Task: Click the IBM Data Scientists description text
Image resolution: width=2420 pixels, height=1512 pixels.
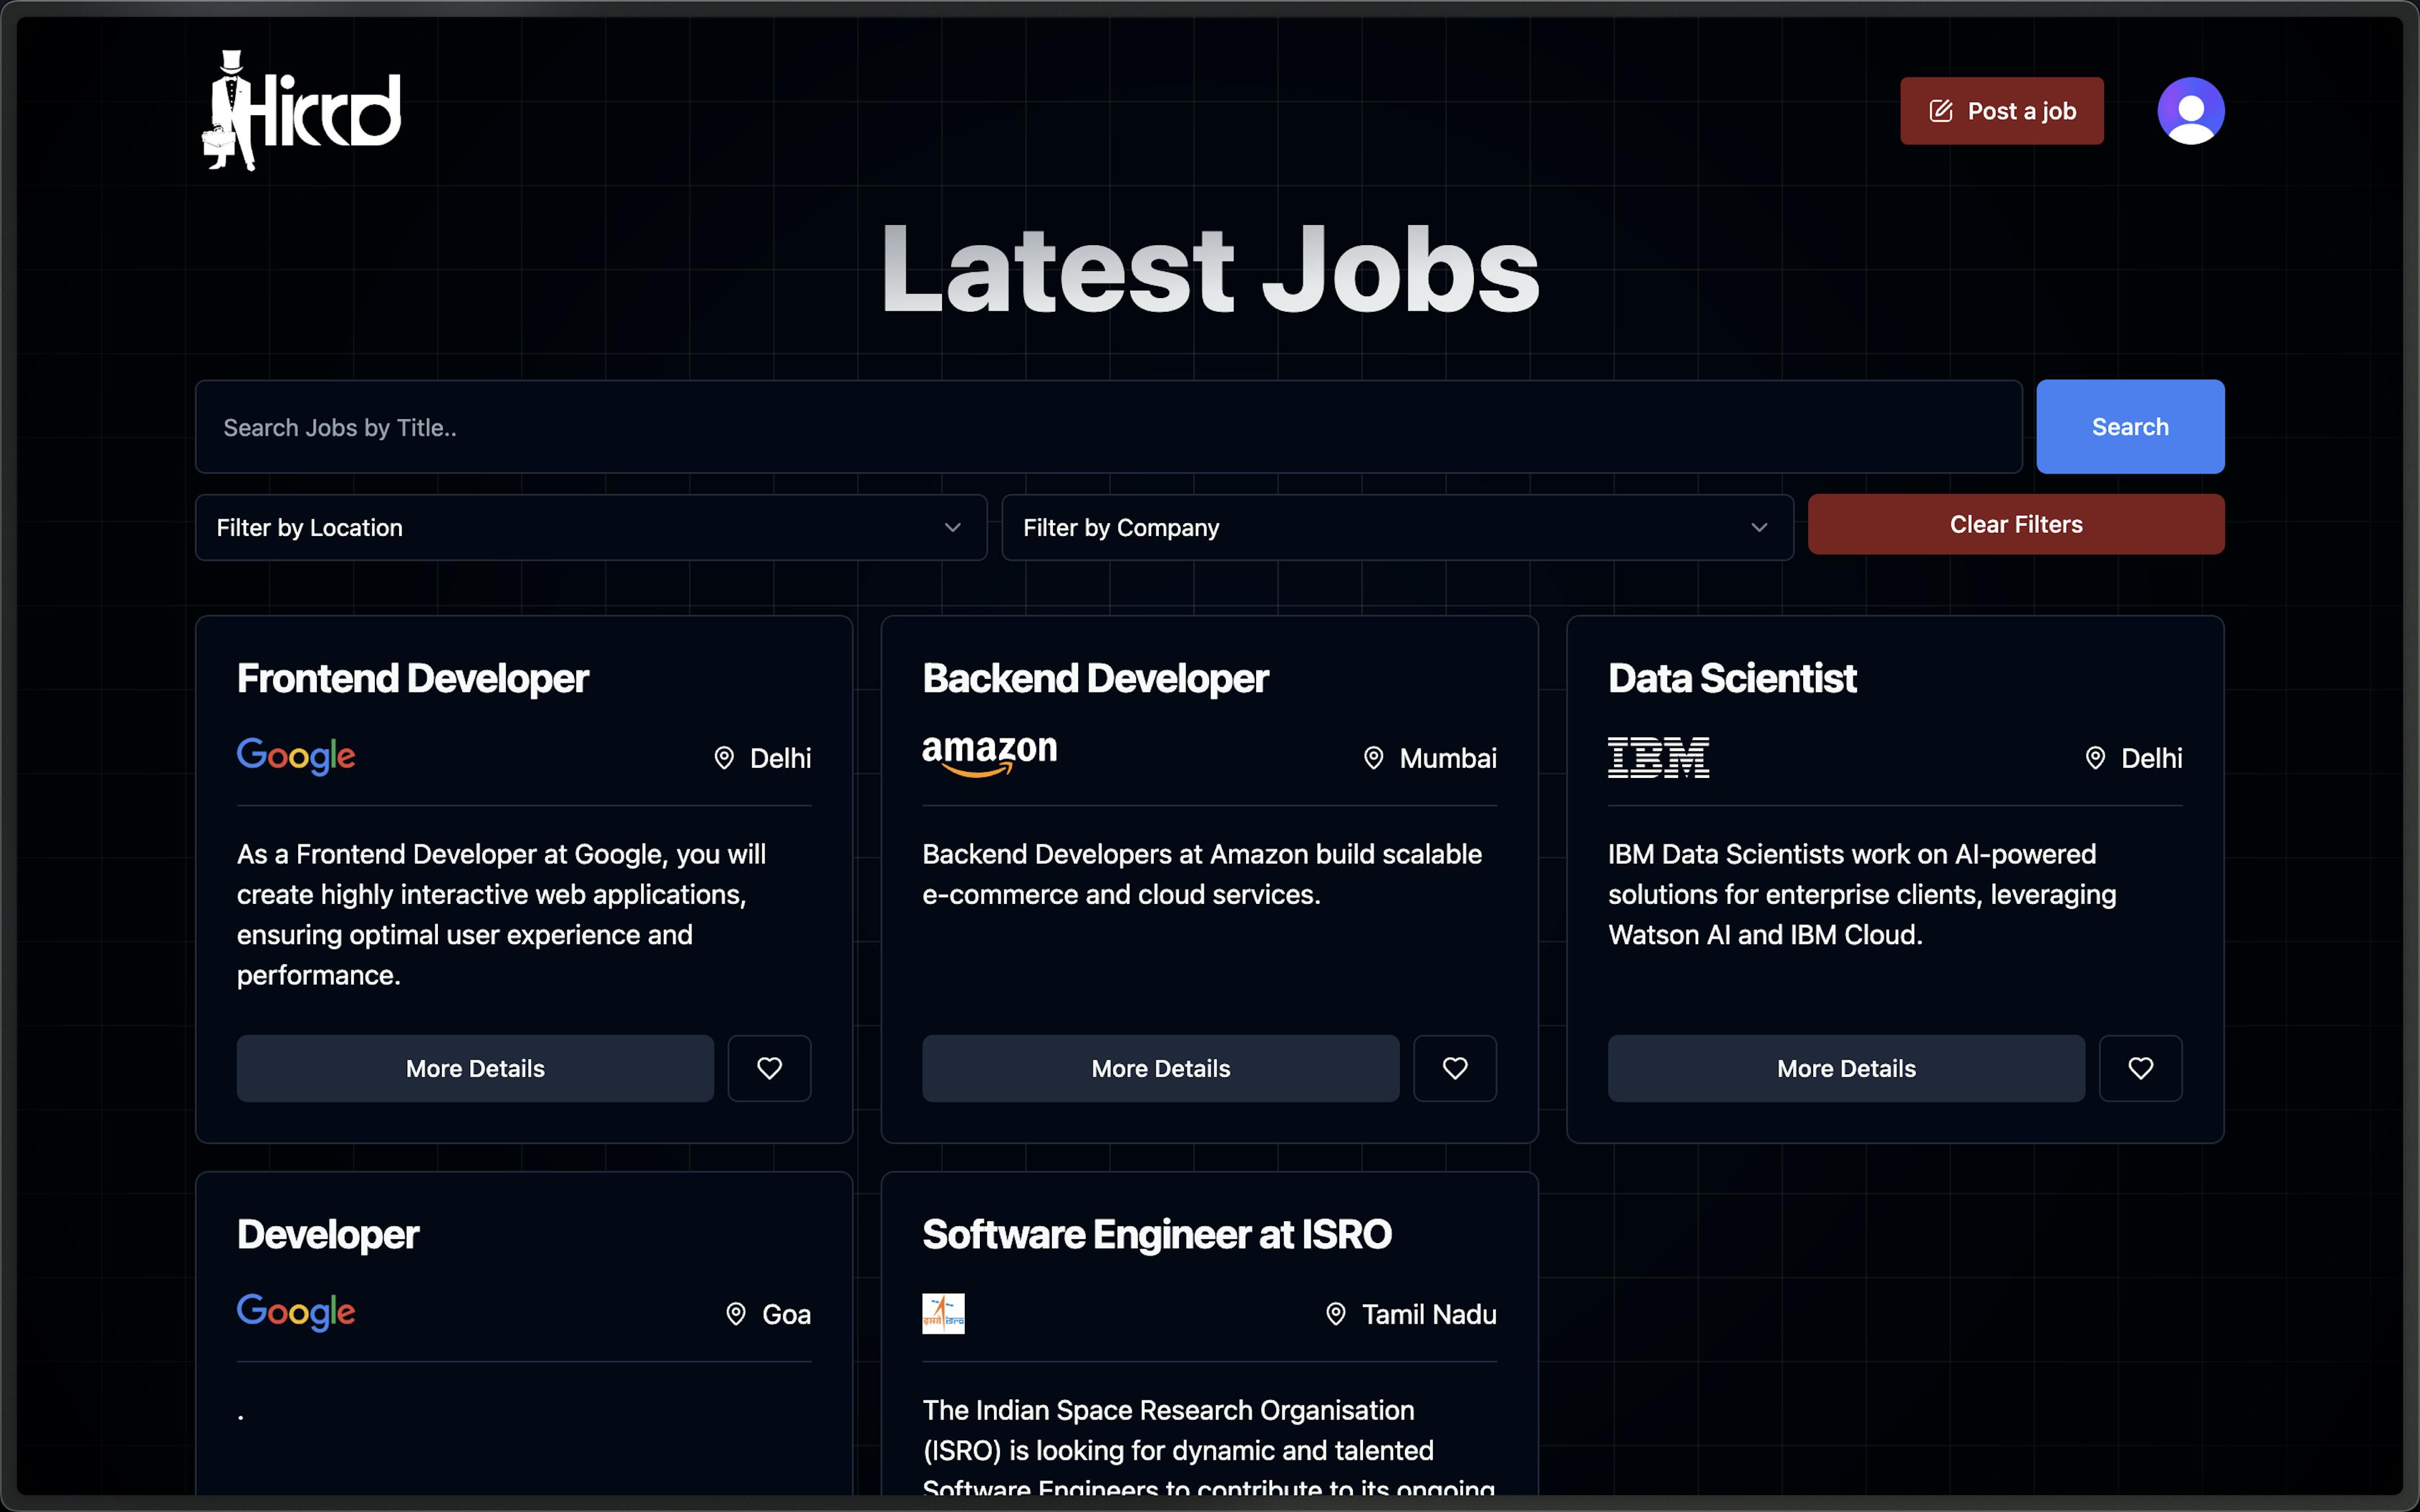Action: [1862, 894]
